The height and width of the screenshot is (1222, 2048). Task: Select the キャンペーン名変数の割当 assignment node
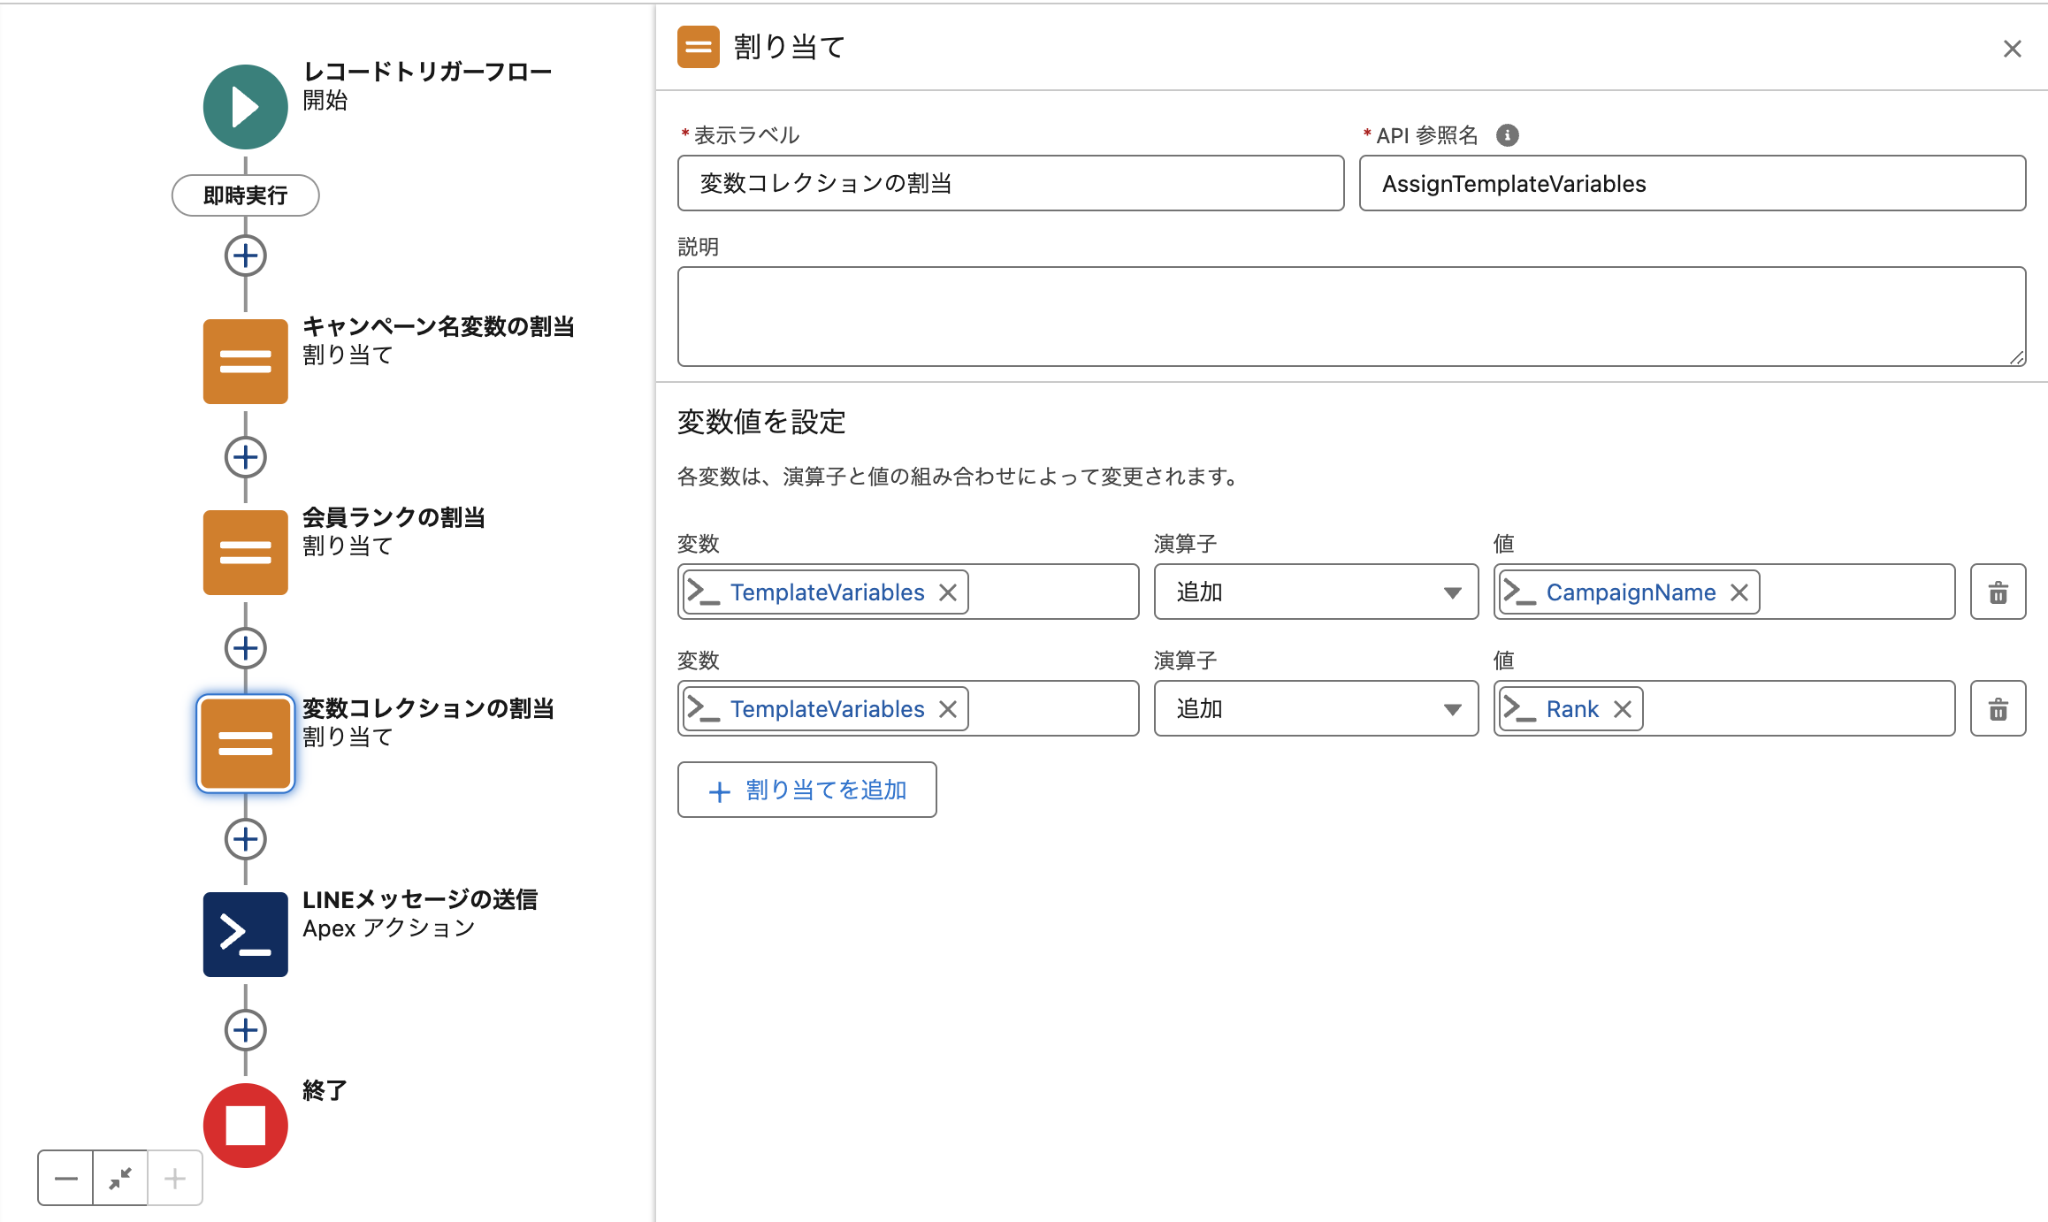[x=245, y=361]
